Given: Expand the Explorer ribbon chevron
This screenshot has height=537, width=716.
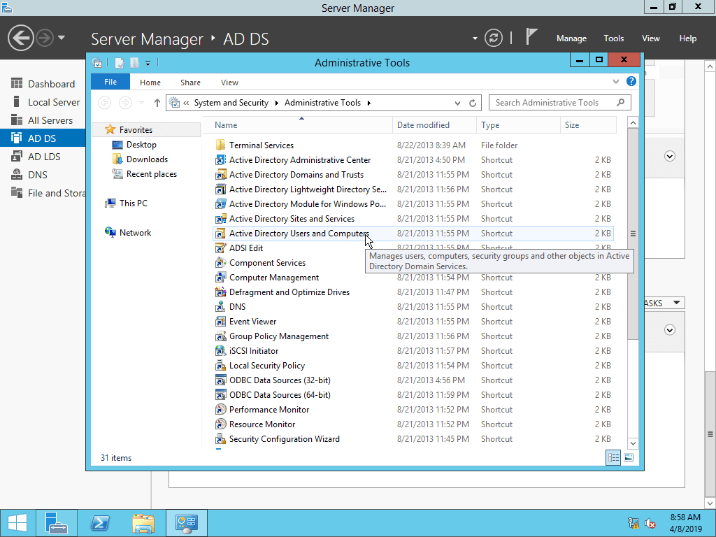Looking at the screenshot, I should tap(616, 82).
